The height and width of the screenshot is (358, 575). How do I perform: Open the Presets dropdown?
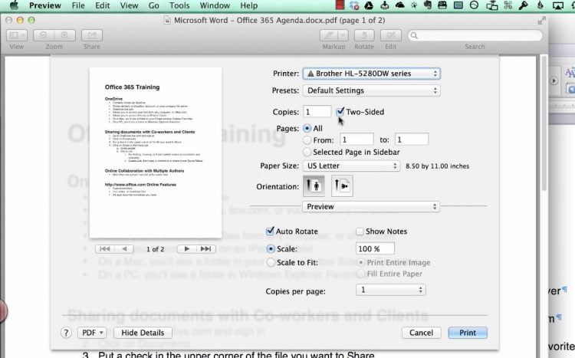pyautogui.click(x=372, y=90)
